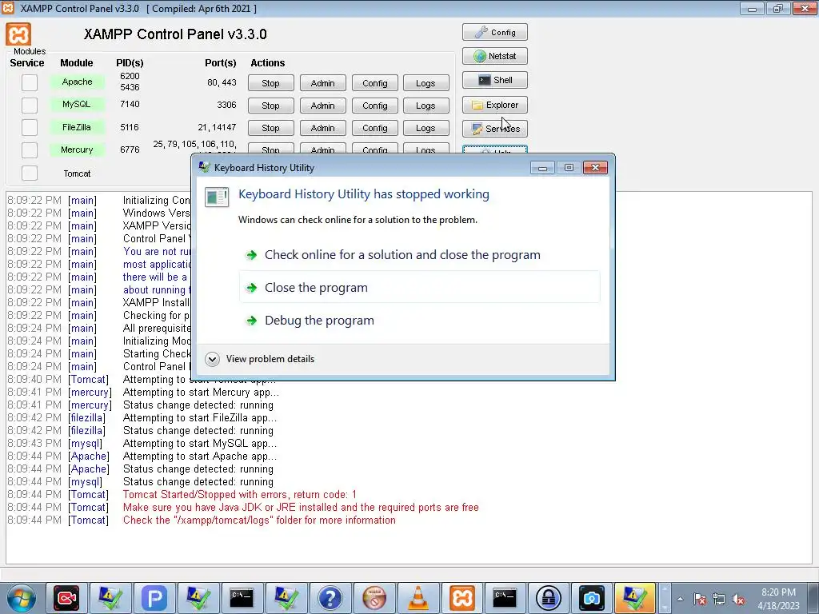Open FileZilla Config
819x614 pixels.
(375, 128)
